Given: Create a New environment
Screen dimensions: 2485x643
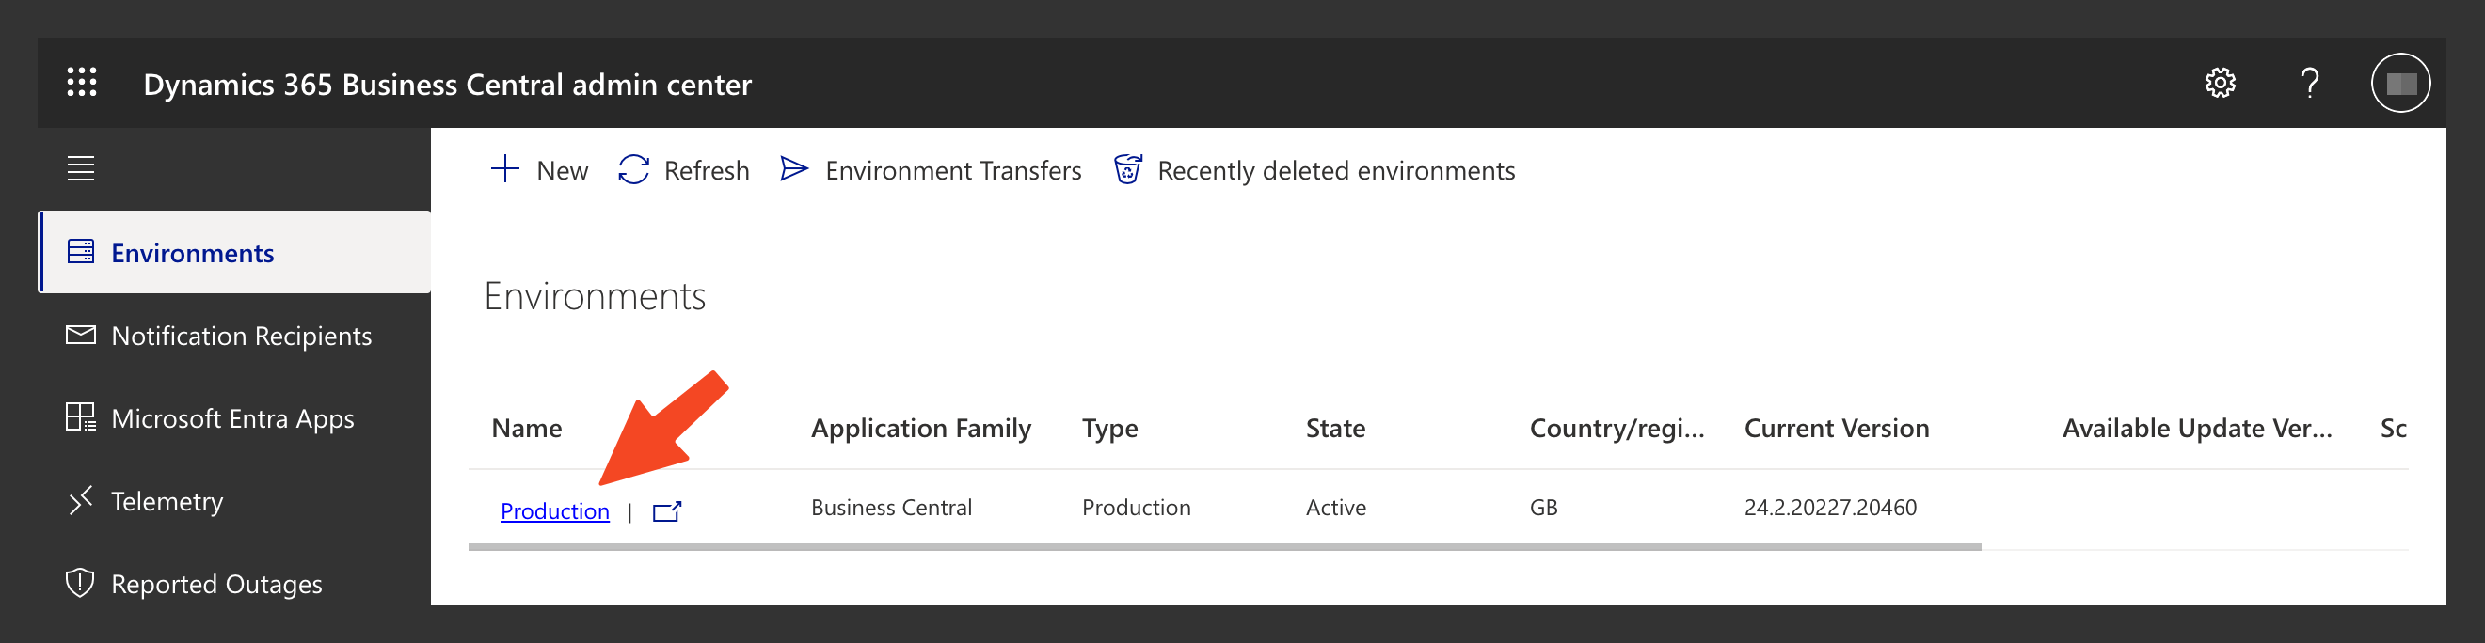Looking at the screenshot, I should click(539, 169).
